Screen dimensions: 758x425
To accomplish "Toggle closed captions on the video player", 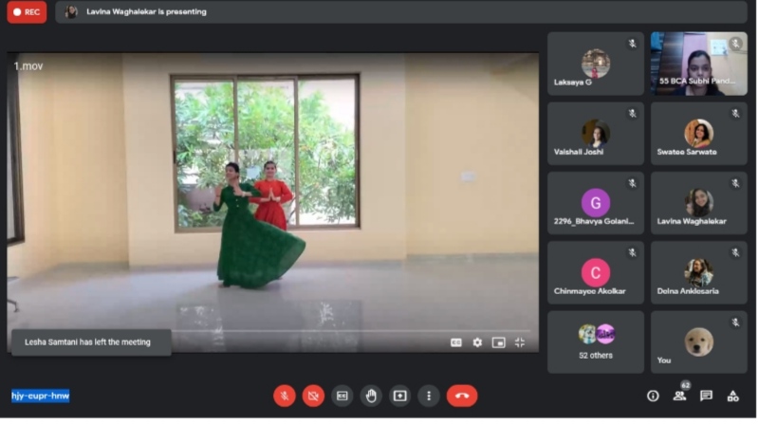I will click(456, 342).
